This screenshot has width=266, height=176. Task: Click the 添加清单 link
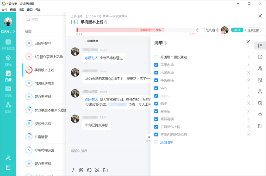[167, 142]
